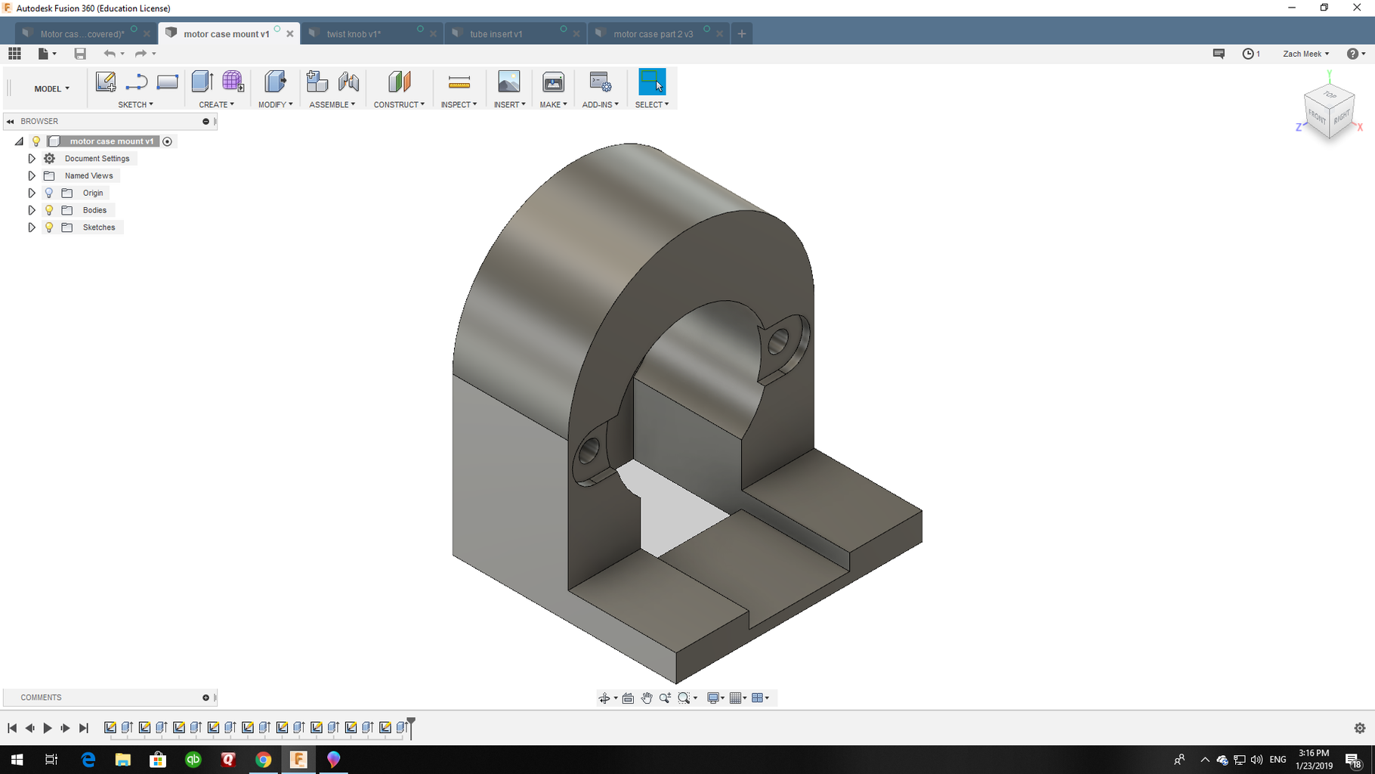Image resolution: width=1375 pixels, height=774 pixels.
Task: Expand the Origin folder node
Action: point(32,193)
